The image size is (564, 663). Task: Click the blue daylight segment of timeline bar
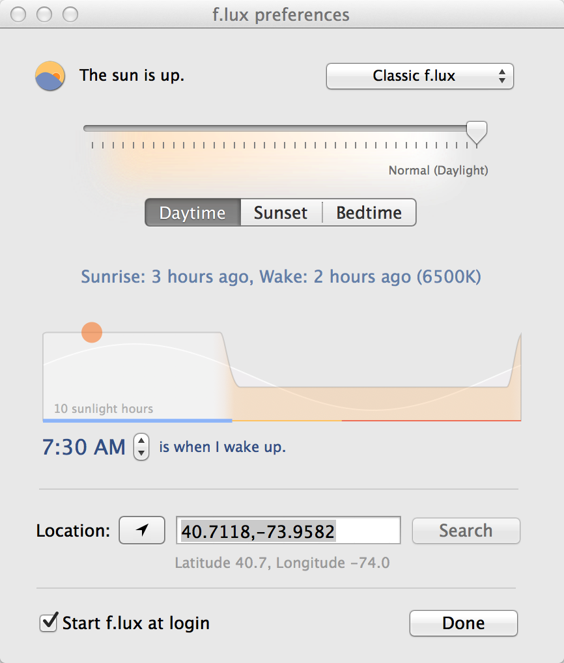pos(137,421)
